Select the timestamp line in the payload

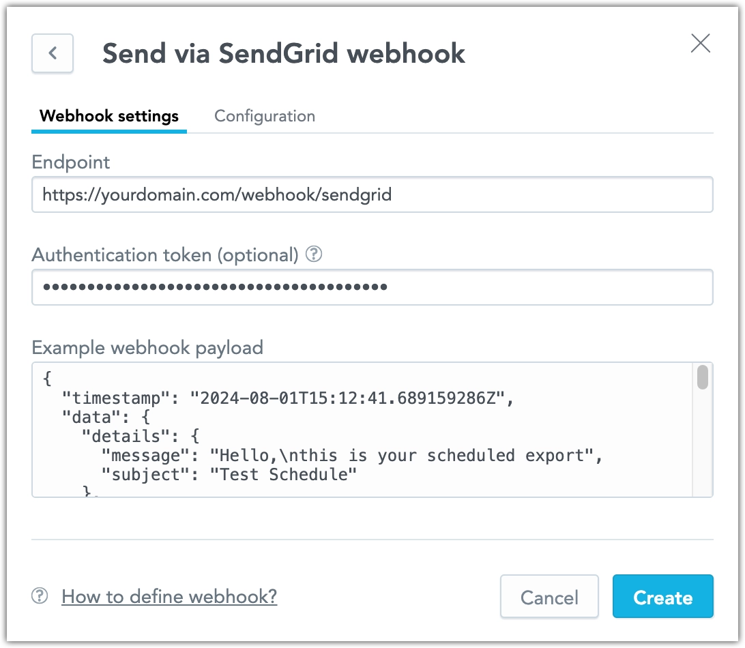tap(300, 396)
